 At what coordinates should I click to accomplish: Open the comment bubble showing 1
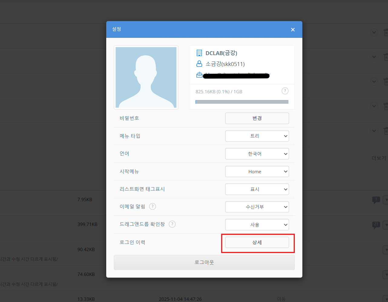click(376, 200)
